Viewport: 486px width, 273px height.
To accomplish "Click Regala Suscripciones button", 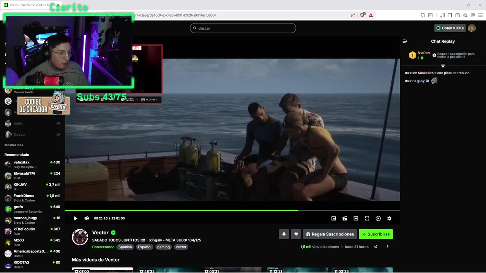I will tap(330, 234).
